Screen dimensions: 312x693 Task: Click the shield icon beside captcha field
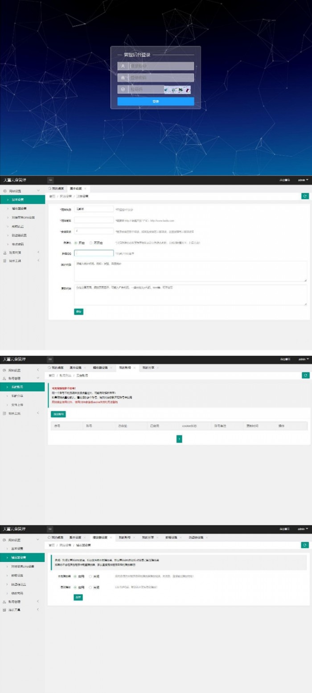pos(123,90)
